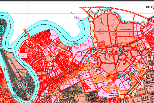Click the SÔNG river text label
This screenshot has height=103, width=154.
click(x=33, y=33)
